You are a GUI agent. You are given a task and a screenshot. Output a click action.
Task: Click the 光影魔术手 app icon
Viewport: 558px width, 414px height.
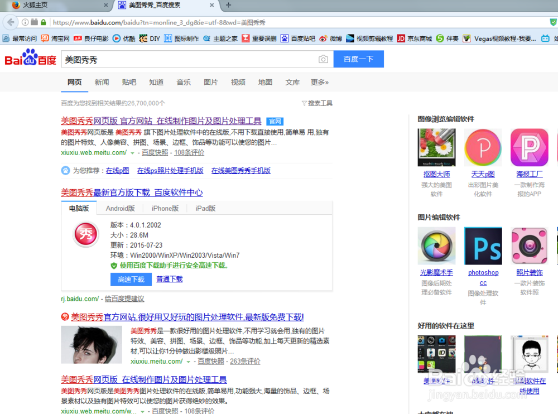click(x=436, y=246)
